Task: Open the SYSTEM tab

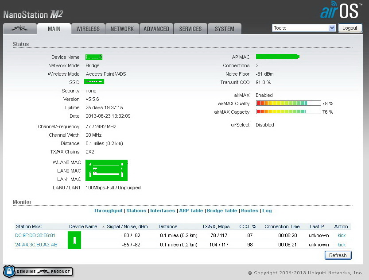Action: [224, 29]
